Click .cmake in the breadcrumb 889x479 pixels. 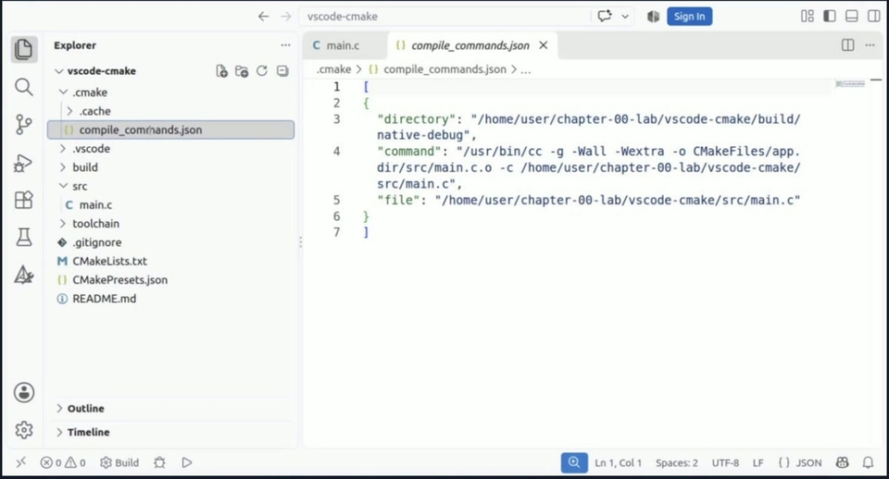click(x=333, y=69)
